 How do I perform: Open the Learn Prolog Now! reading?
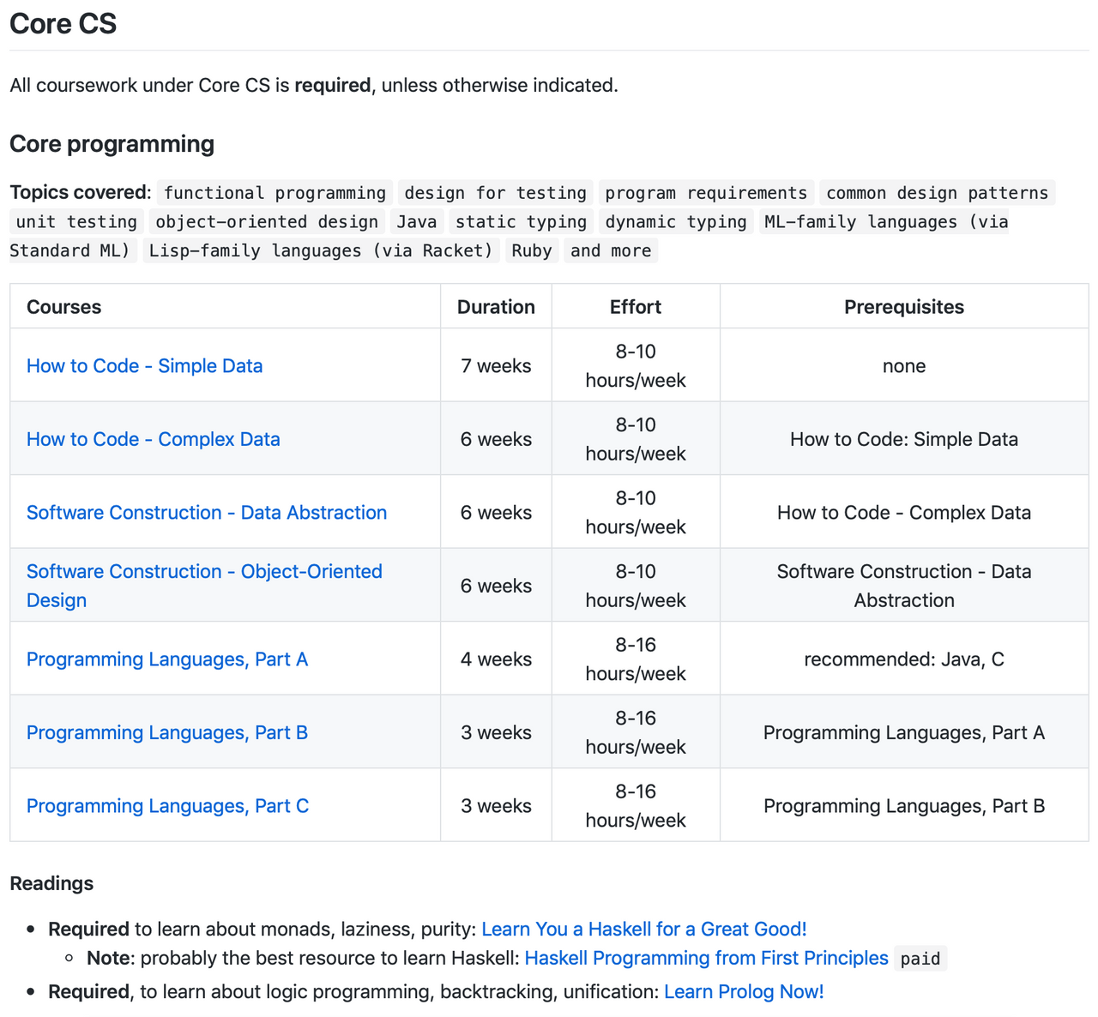pyautogui.click(x=744, y=992)
